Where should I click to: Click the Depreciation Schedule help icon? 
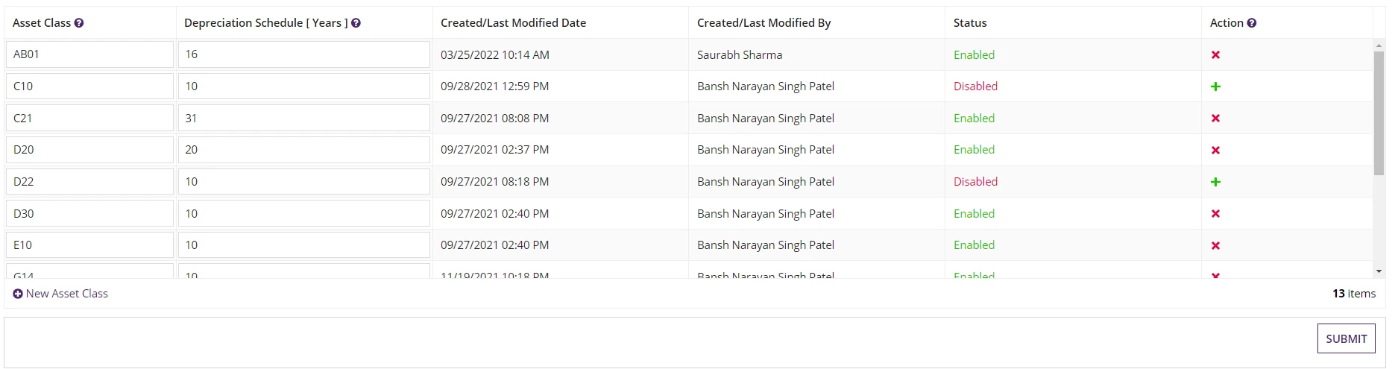click(x=356, y=23)
